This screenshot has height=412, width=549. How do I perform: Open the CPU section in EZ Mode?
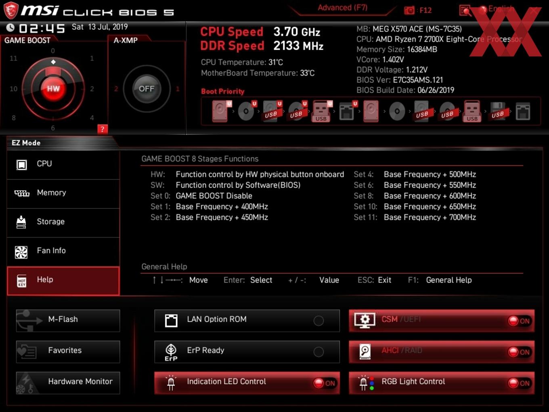pyautogui.click(x=63, y=164)
